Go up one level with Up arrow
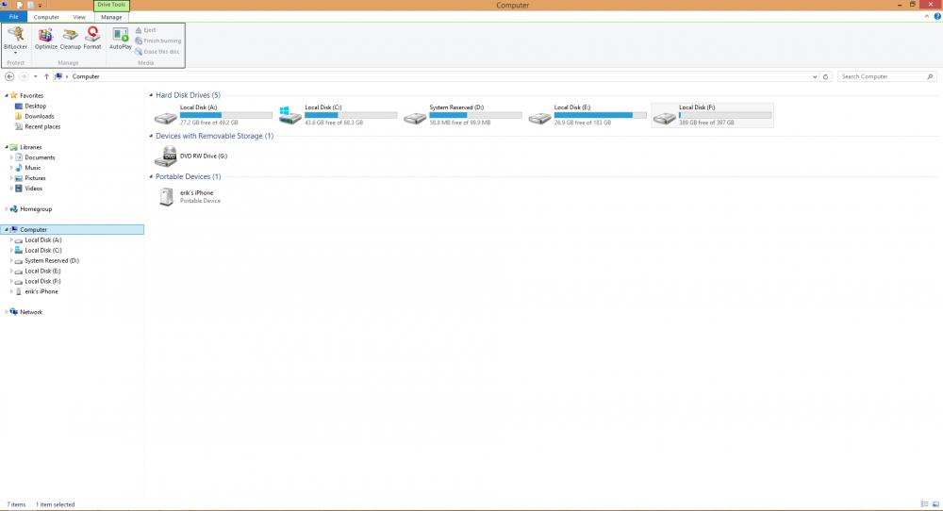 point(46,76)
